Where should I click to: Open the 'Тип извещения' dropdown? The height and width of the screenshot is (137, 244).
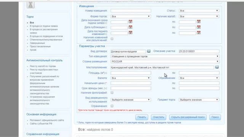point(165,56)
